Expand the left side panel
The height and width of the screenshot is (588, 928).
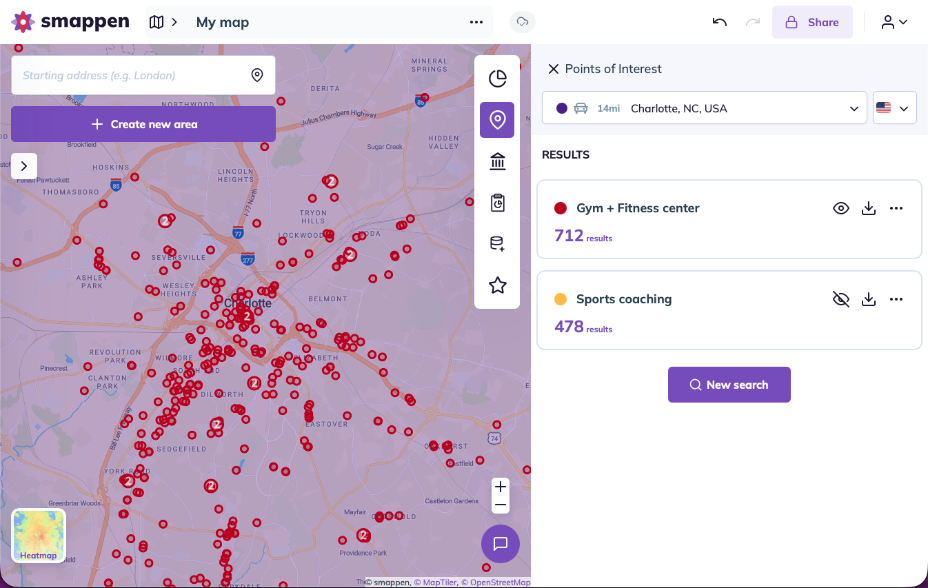[x=24, y=166]
